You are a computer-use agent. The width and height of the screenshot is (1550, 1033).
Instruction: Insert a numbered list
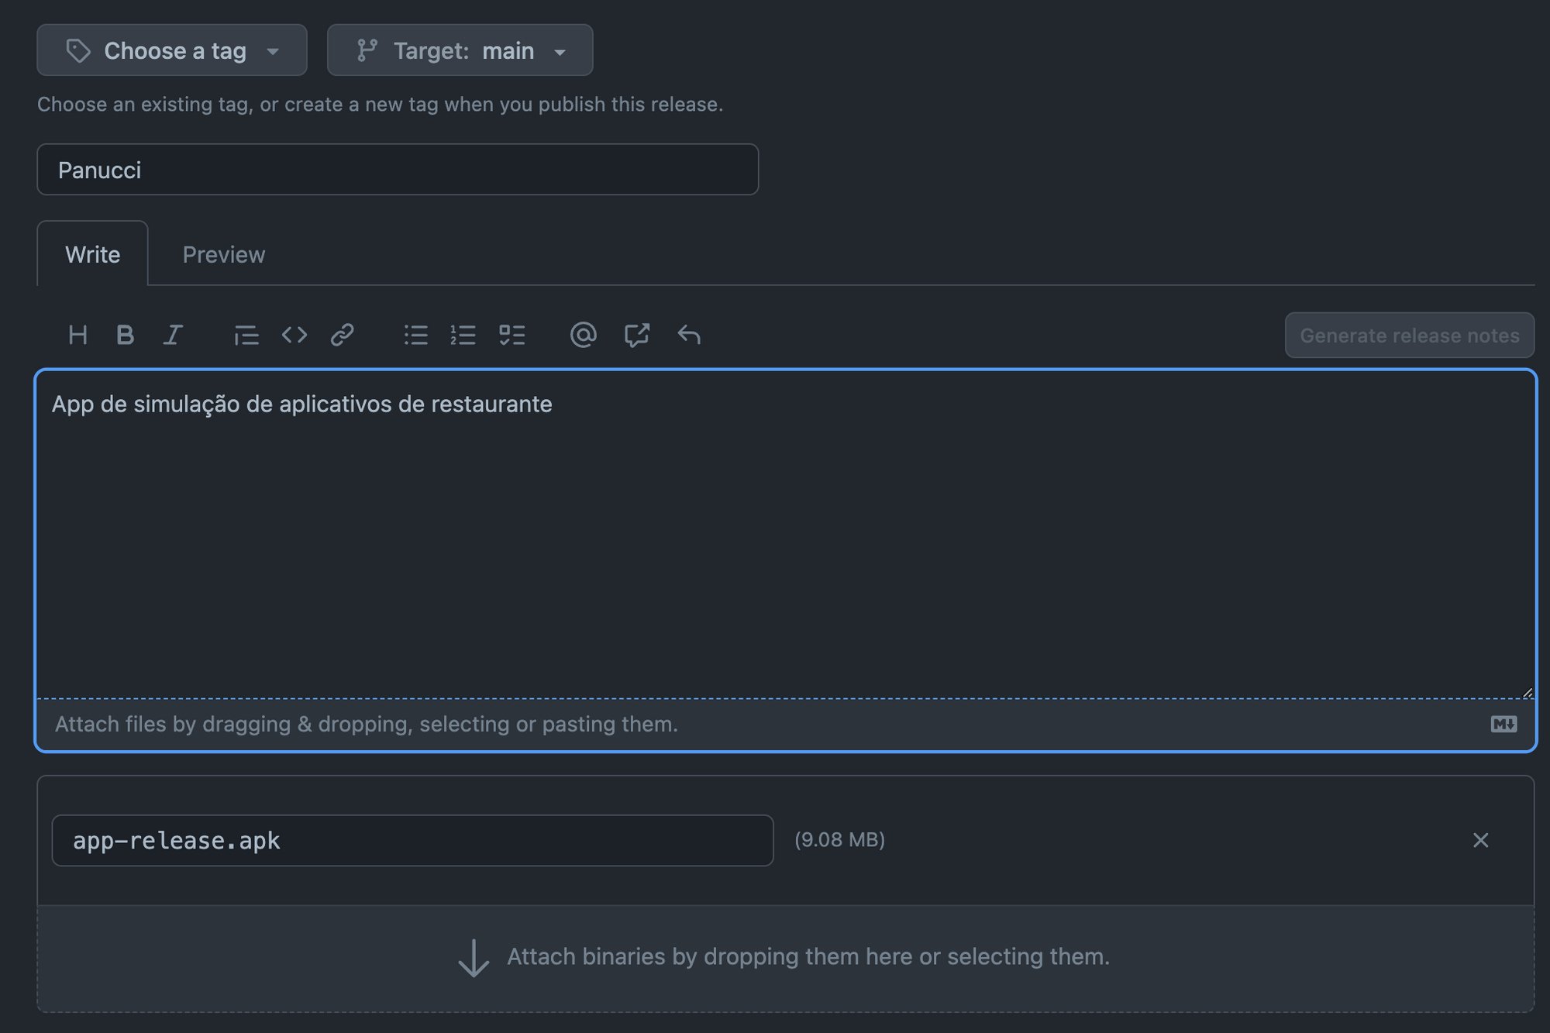(x=463, y=335)
